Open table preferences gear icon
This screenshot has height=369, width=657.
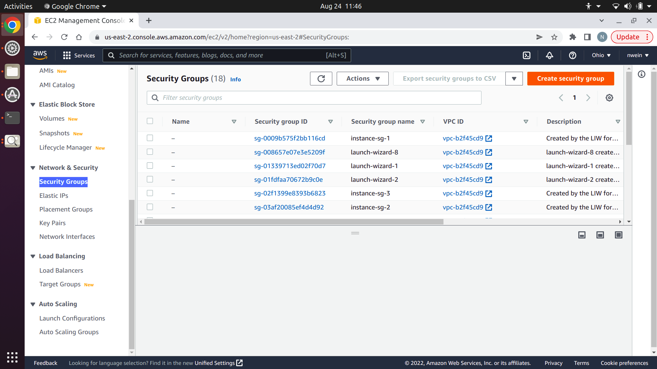click(609, 98)
